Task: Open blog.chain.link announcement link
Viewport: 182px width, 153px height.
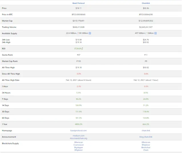Action: coord(146,137)
